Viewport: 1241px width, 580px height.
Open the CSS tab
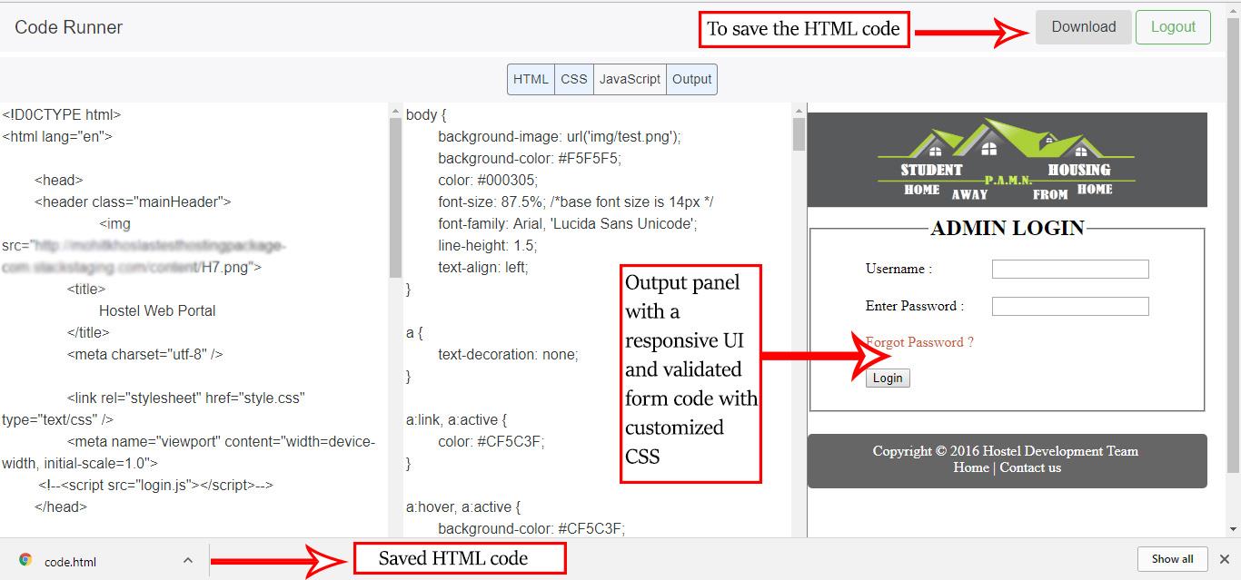[574, 79]
